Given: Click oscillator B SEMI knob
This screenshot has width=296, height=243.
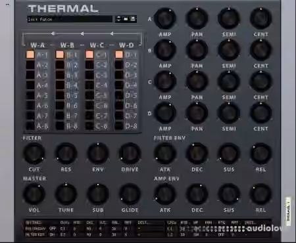Looking at the screenshot, I should 229,50.
